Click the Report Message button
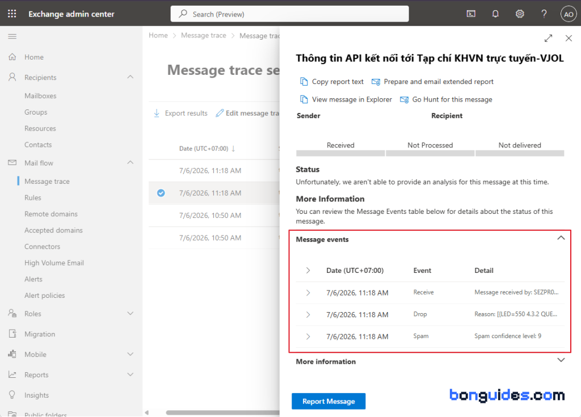Screen dimensions: 581x417 click(329, 401)
